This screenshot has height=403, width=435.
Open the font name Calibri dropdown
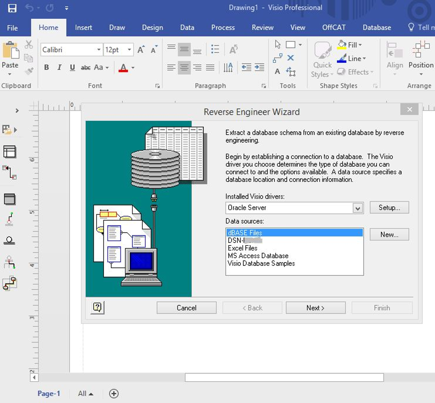point(99,50)
